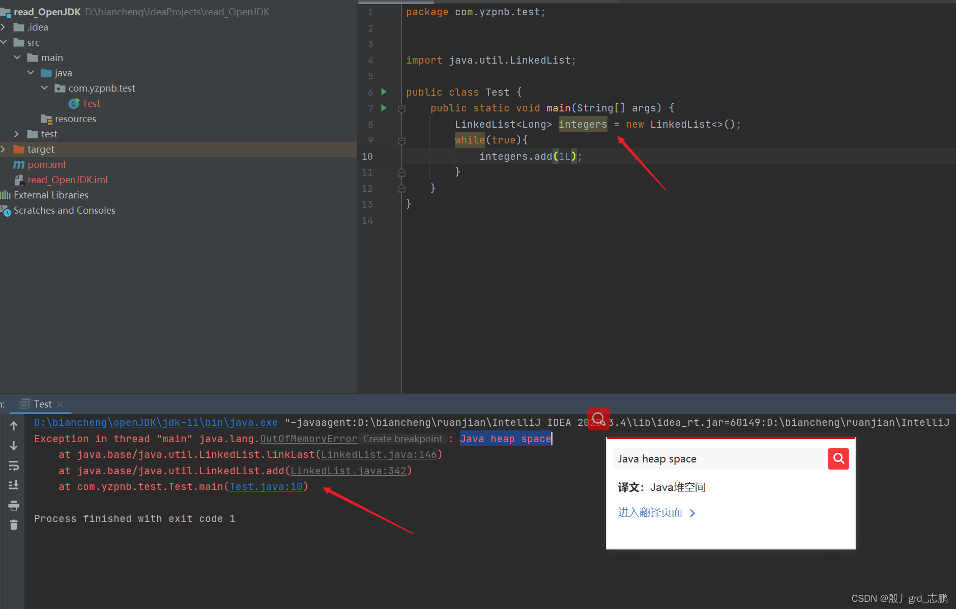Image resolution: width=956 pixels, height=609 pixels.
Task: Select the Test class file icon in tree
Action: 74,104
